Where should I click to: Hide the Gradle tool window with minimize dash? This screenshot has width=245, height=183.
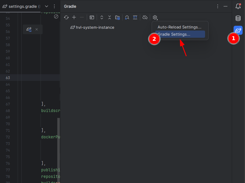pyautogui.click(x=225, y=6)
